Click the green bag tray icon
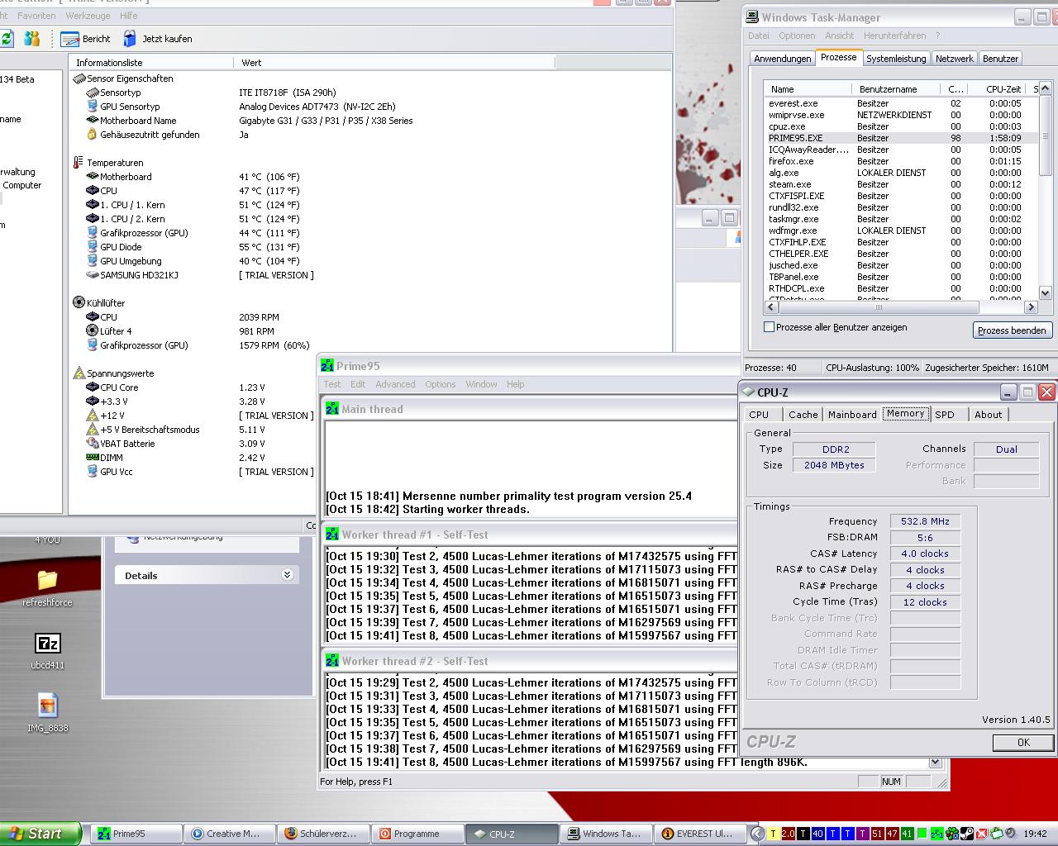This screenshot has width=1058, height=846. click(x=997, y=834)
